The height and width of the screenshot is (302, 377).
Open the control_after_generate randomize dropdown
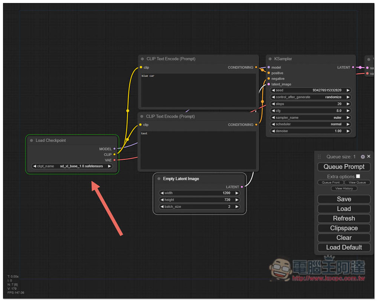point(310,97)
